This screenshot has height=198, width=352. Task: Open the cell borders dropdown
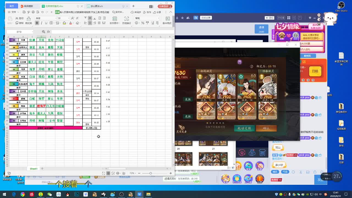pos(54,23)
